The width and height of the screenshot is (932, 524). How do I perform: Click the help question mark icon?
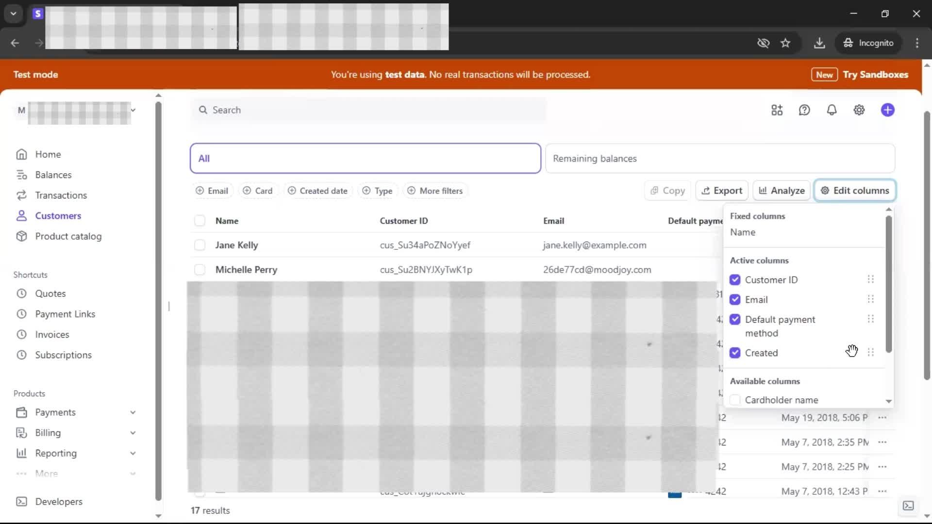tap(804, 110)
